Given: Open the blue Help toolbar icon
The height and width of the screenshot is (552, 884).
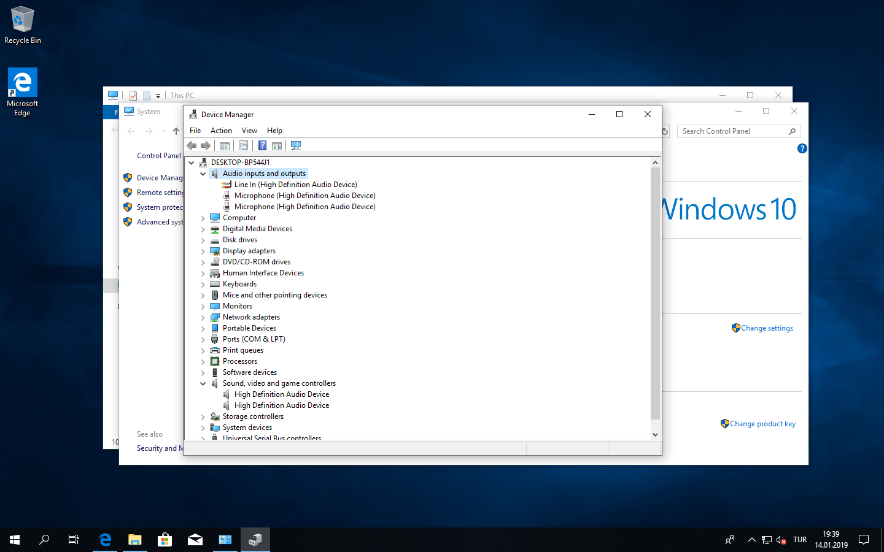Looking at the screenshot, I should pyautogui.click(x=262, y=146).
